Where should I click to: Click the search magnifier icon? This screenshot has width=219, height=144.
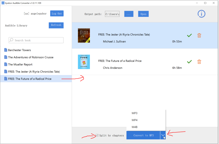(11, 40)
